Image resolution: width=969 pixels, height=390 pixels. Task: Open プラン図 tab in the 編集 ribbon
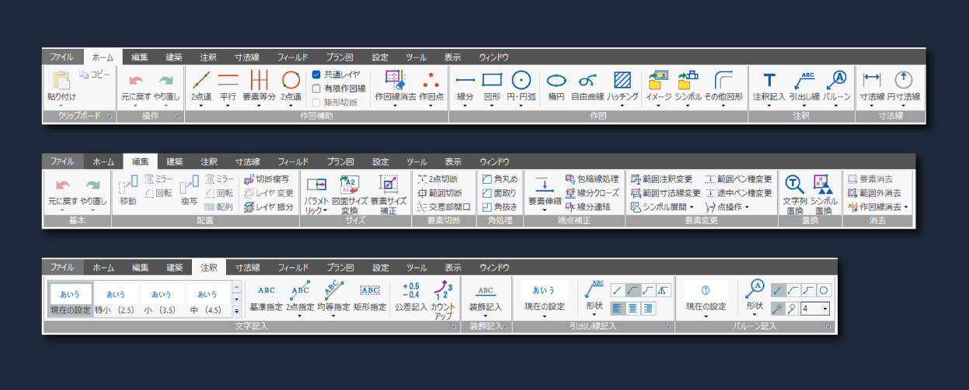[340, 161]
